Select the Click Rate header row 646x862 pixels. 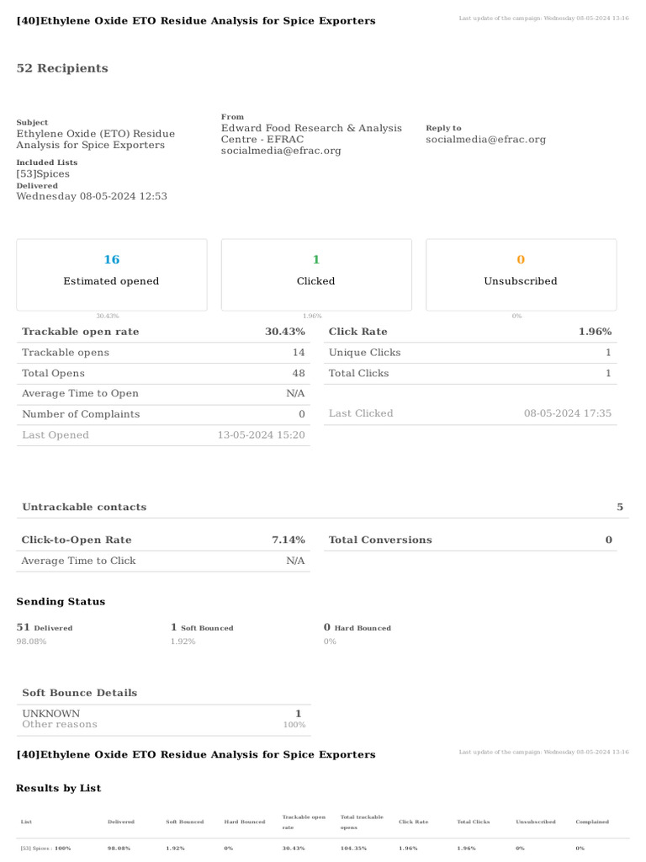coord(470,332)
